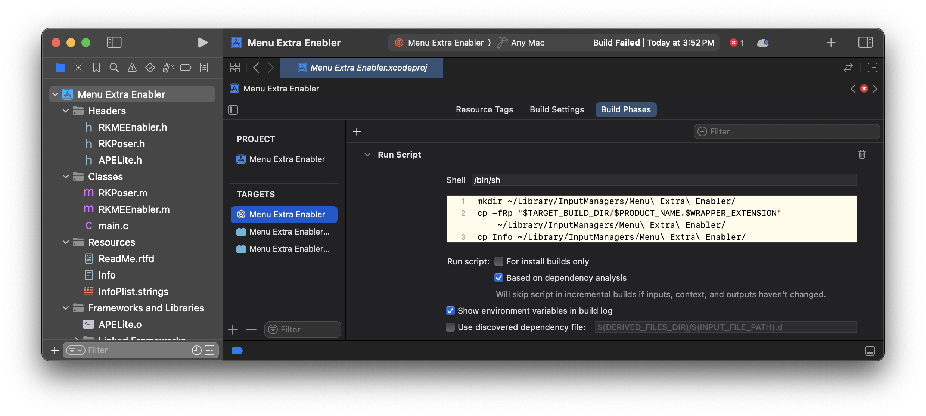Open the related items grid menu
The height and width of the screenshot is (416, 926).
coord(235,68)
